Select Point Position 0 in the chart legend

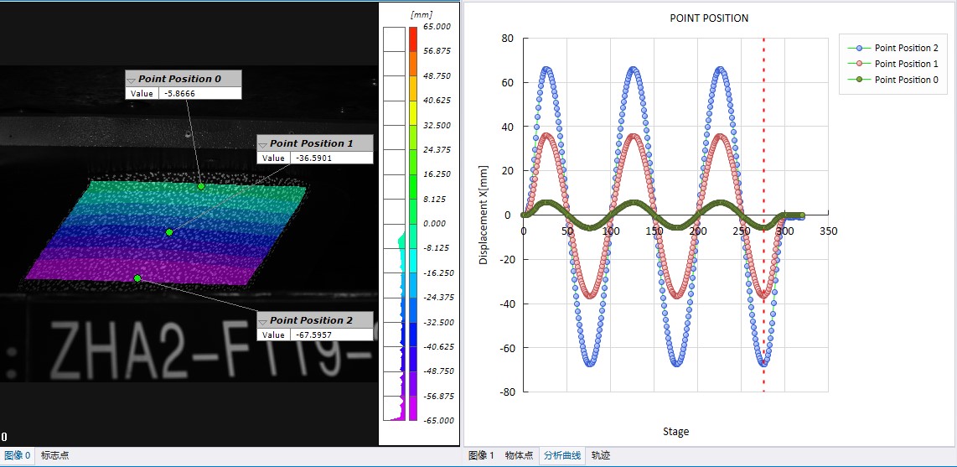coord(905,80)
